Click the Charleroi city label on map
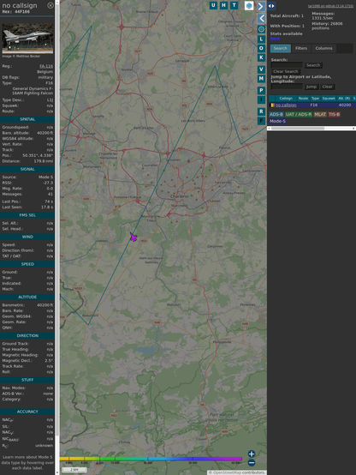The image size is (356, 475). click(180, 196)
